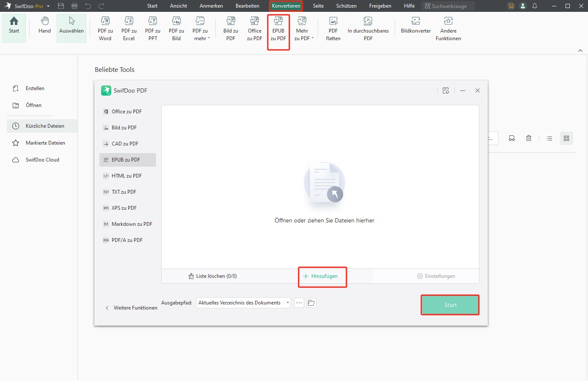Open the Bild zu PDF ribbon tool
Image resolution: width=588 pixels, height=381 pixels.
click(x=231, y=29)
